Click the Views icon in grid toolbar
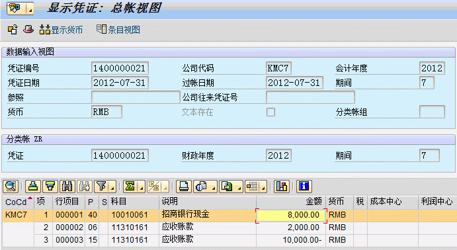Image resolution: width=457 pixels, height=250 pixels. click(x=202, y=187)
